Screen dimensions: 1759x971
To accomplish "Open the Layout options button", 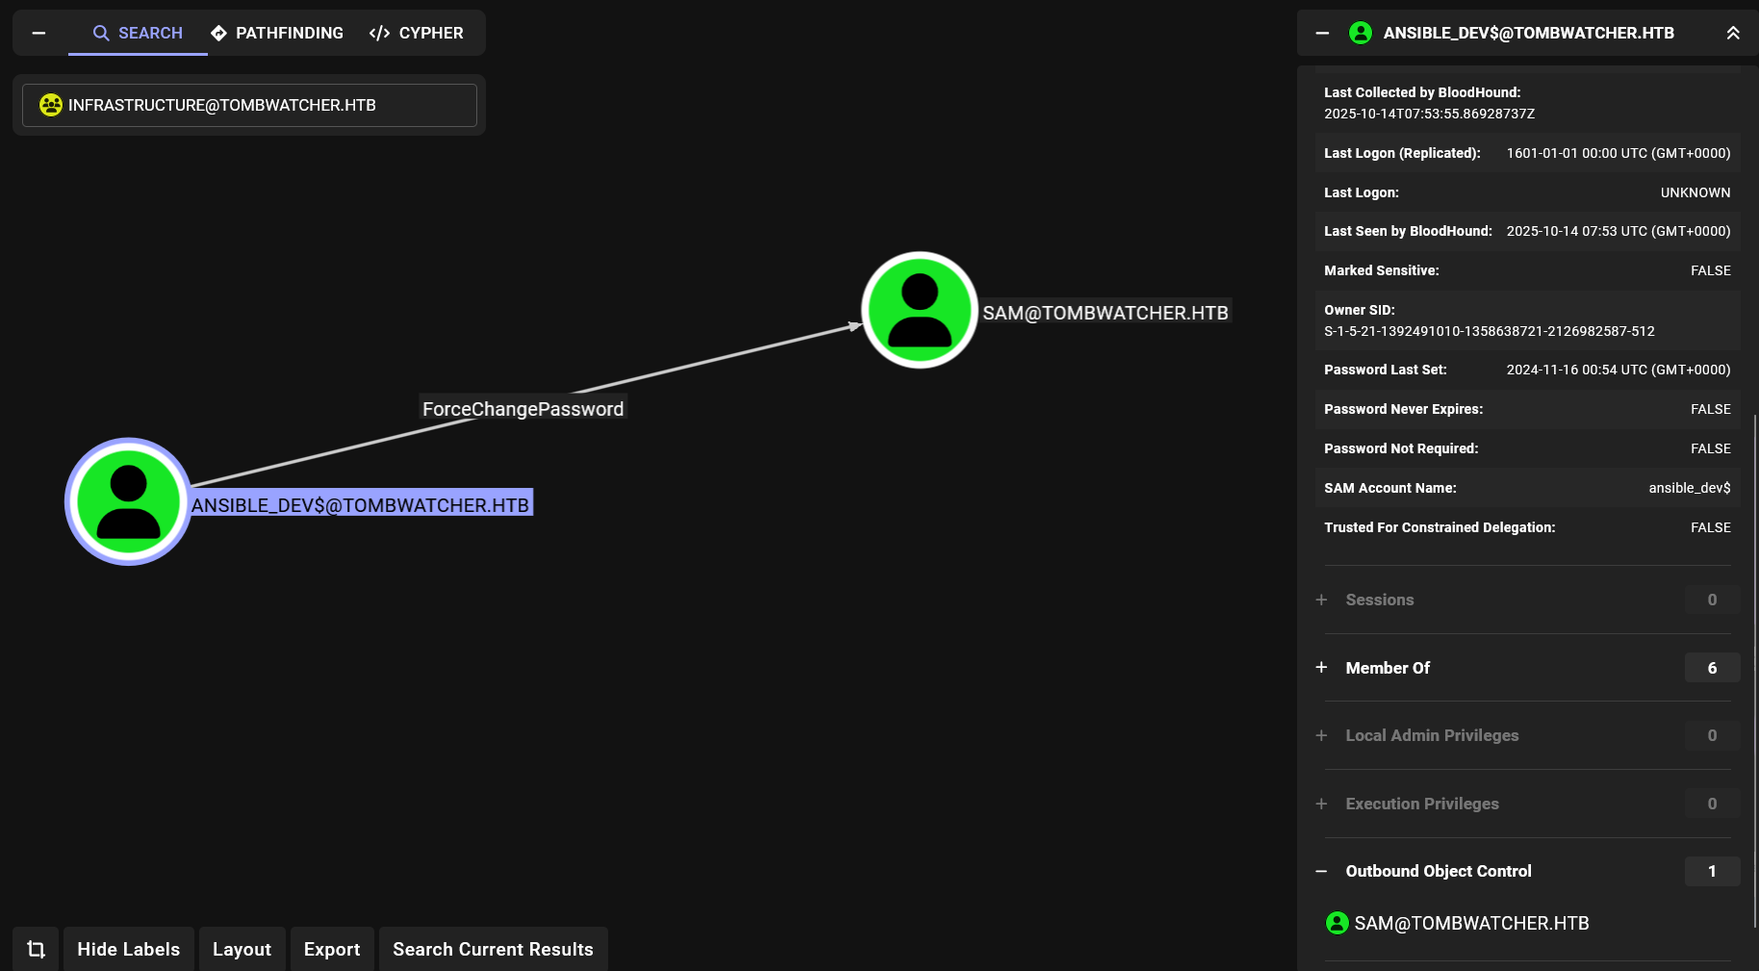I will coord(242,949).
